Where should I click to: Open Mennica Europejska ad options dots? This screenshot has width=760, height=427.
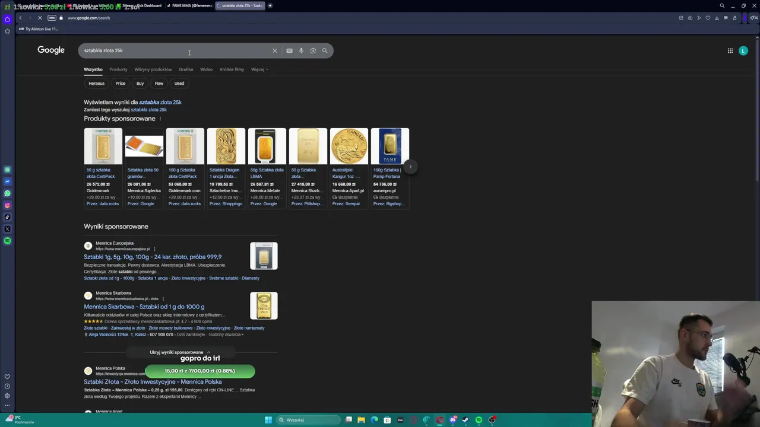click(x=154, y=249)
